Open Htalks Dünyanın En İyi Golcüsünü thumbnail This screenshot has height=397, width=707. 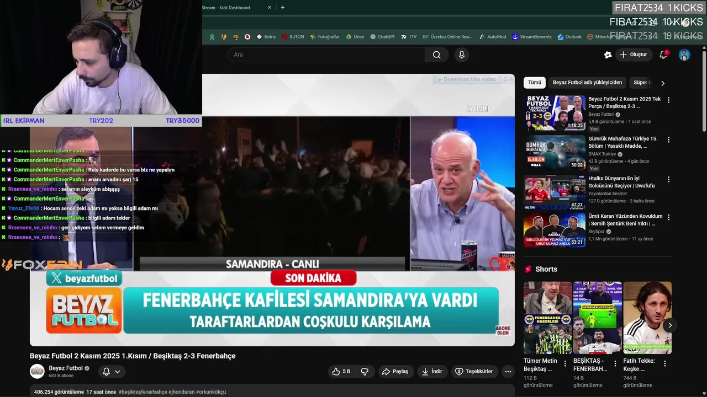pos(555,192)
